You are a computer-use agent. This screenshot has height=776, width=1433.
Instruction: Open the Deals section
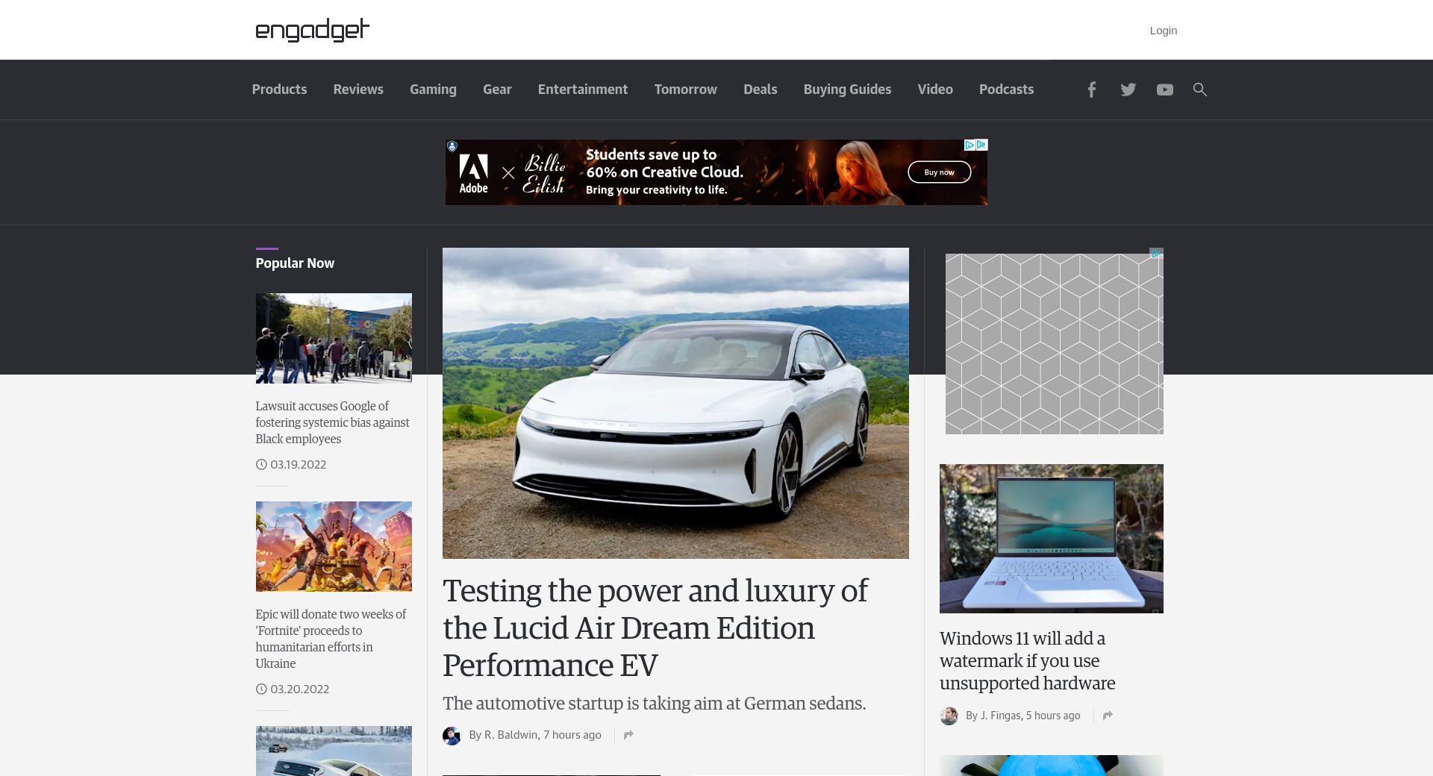point(761,90)
